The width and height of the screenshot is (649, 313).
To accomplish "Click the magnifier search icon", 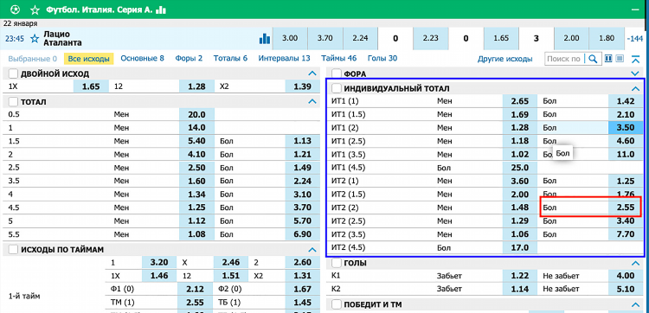I will click(592, 59).
